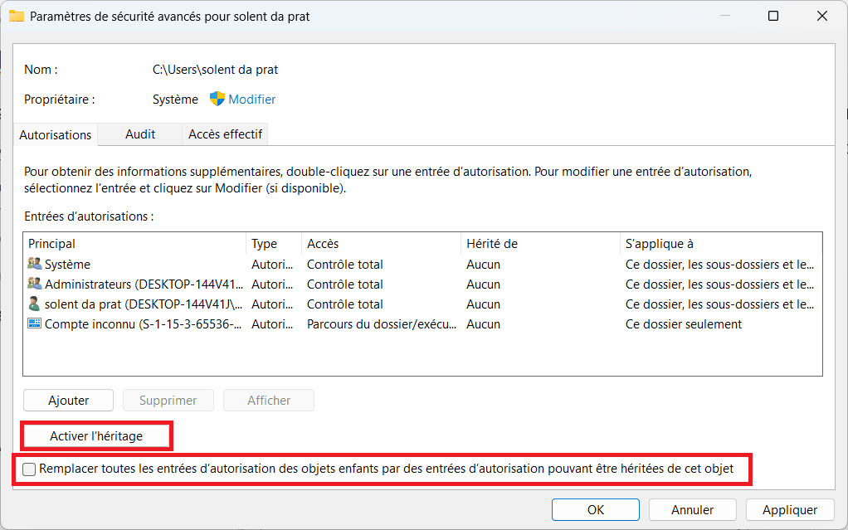848x530 pixels.
Task: Click the icon beside Compte inconnu
Action: pyautogui.click(x=35, y=324)
